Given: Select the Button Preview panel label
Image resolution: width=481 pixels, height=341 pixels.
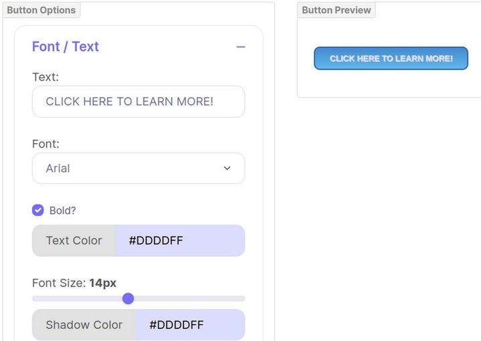Looking at the screenshot, I should click(336, 10).
